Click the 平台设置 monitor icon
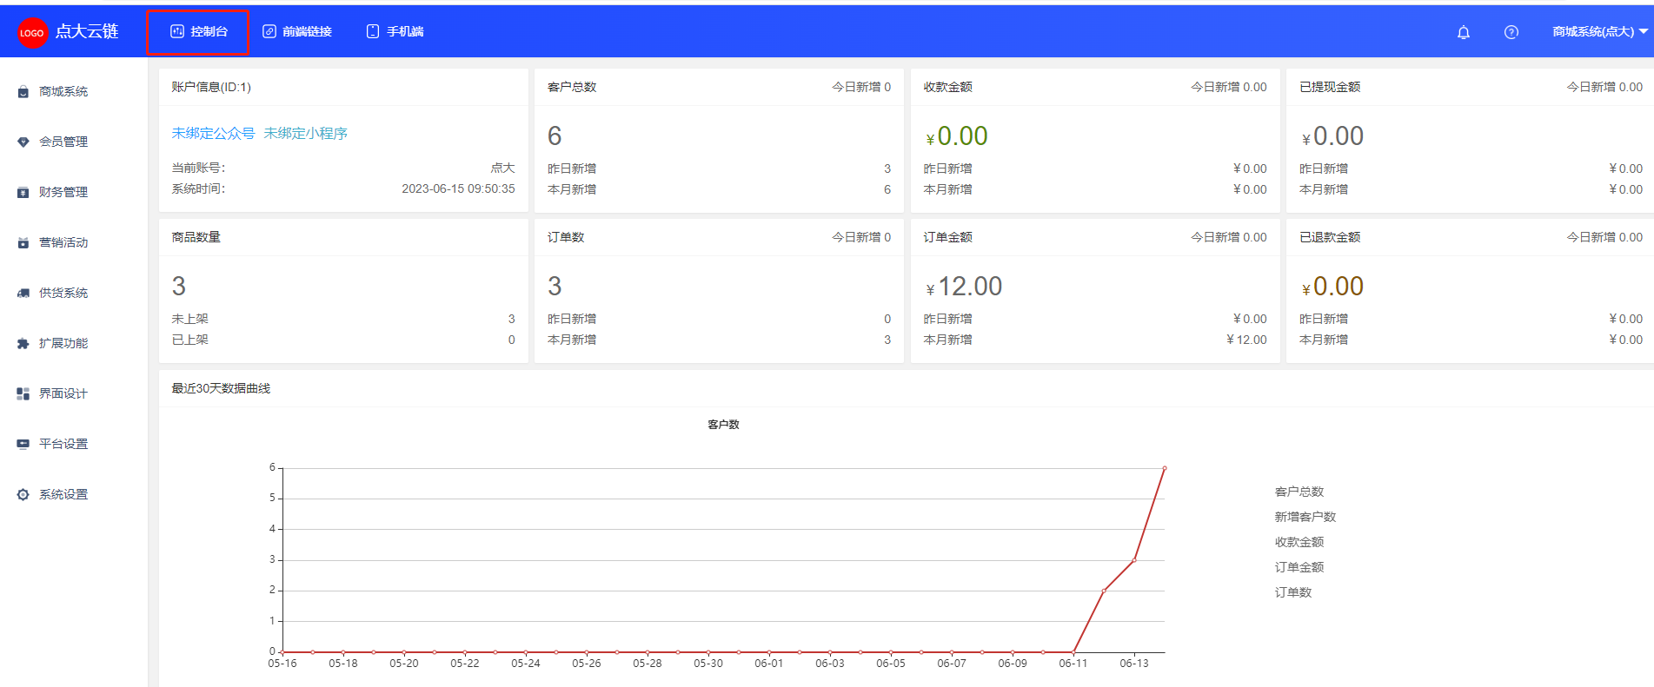The width and height of the screenshot is (1654, 687). click(x=23, y=444)
